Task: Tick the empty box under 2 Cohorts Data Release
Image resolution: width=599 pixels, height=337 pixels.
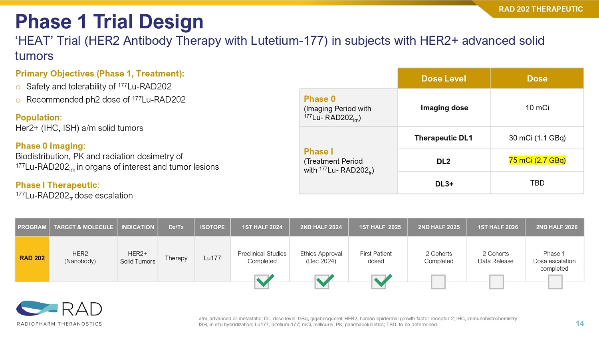Action: tap(496, 282)
